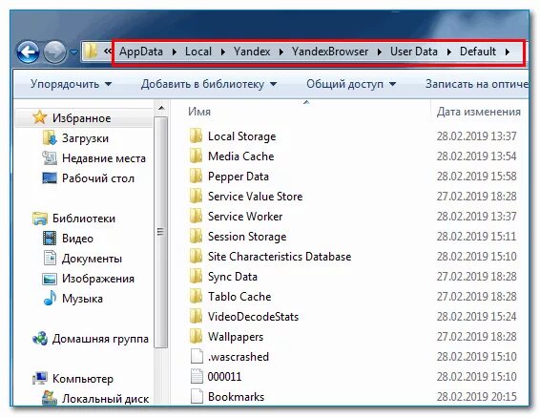This screenshot has height=417, width=540.
Task: Select the Pepper Data folder
Action: (x=239, y=177)
